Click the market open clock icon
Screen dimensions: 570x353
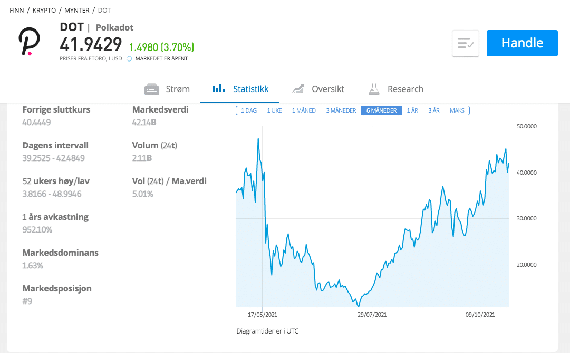129,58
